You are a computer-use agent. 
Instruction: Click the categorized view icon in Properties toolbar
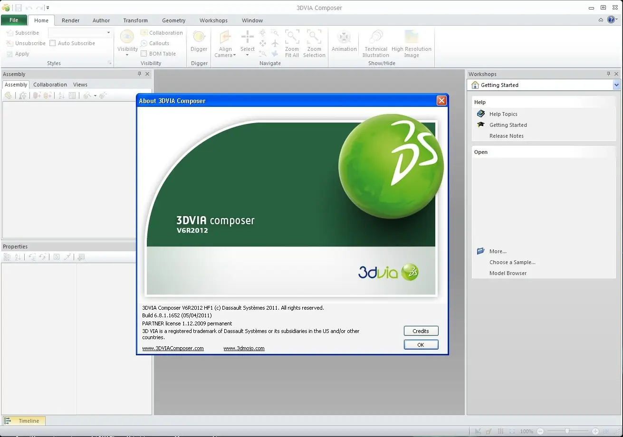point(7,257)
